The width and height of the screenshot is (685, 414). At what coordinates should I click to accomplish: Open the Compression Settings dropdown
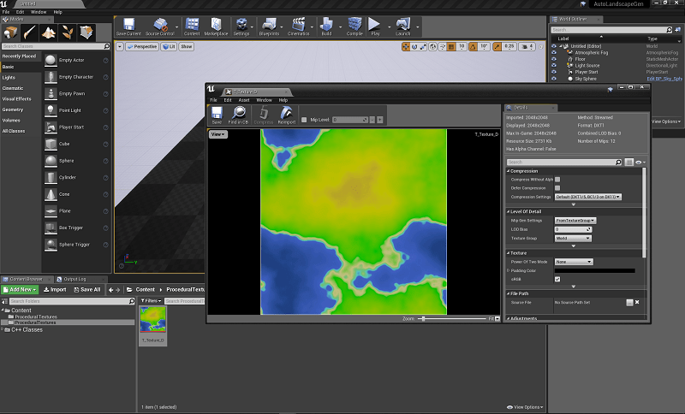click(x=587, y=197)
